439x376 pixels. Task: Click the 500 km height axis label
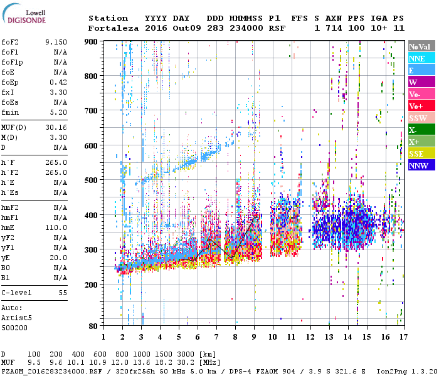point(91,180)
